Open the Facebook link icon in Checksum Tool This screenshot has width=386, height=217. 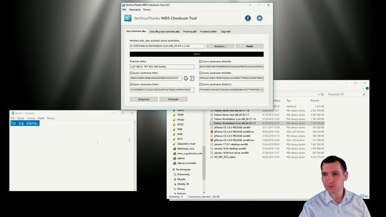248,18
